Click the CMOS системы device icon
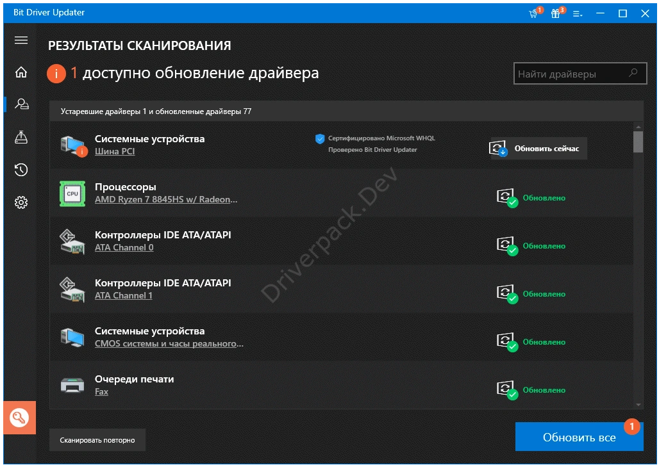659x467 pixels. [72, 338]
